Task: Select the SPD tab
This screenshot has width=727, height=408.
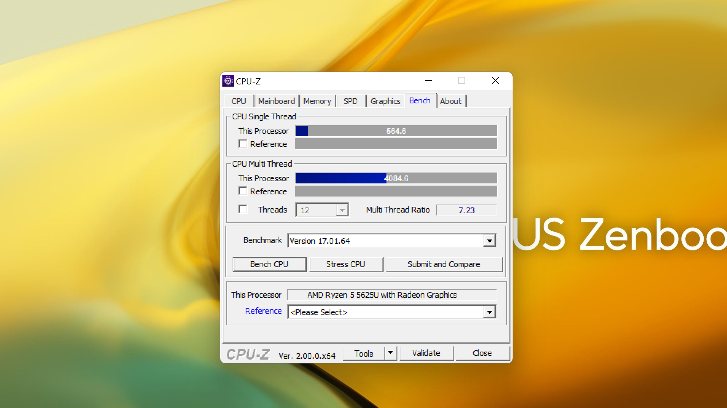Action: pyautogui.click(x=350, y=101)
